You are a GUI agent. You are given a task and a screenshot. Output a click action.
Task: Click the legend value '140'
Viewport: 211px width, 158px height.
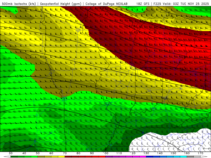click(160, 153)
